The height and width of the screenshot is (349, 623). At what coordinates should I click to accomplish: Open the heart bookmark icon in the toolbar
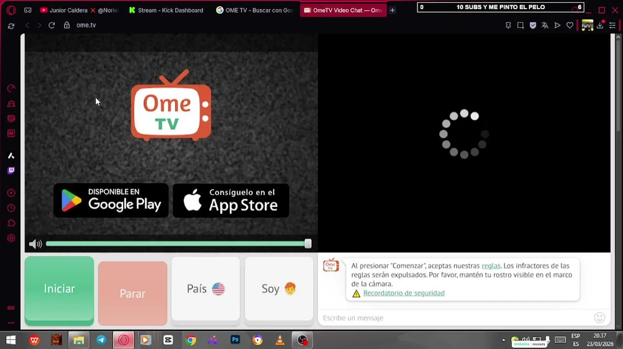[x=570, y=25]
